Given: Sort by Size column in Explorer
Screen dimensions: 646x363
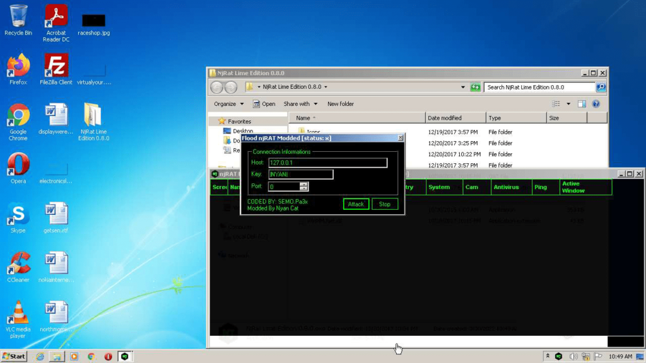Looking at the screenshot, I should [x=567, y=118].
